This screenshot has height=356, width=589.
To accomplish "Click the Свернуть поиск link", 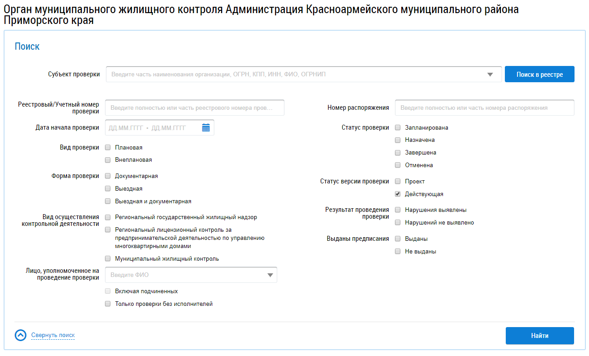I will (x=53, y=335).
